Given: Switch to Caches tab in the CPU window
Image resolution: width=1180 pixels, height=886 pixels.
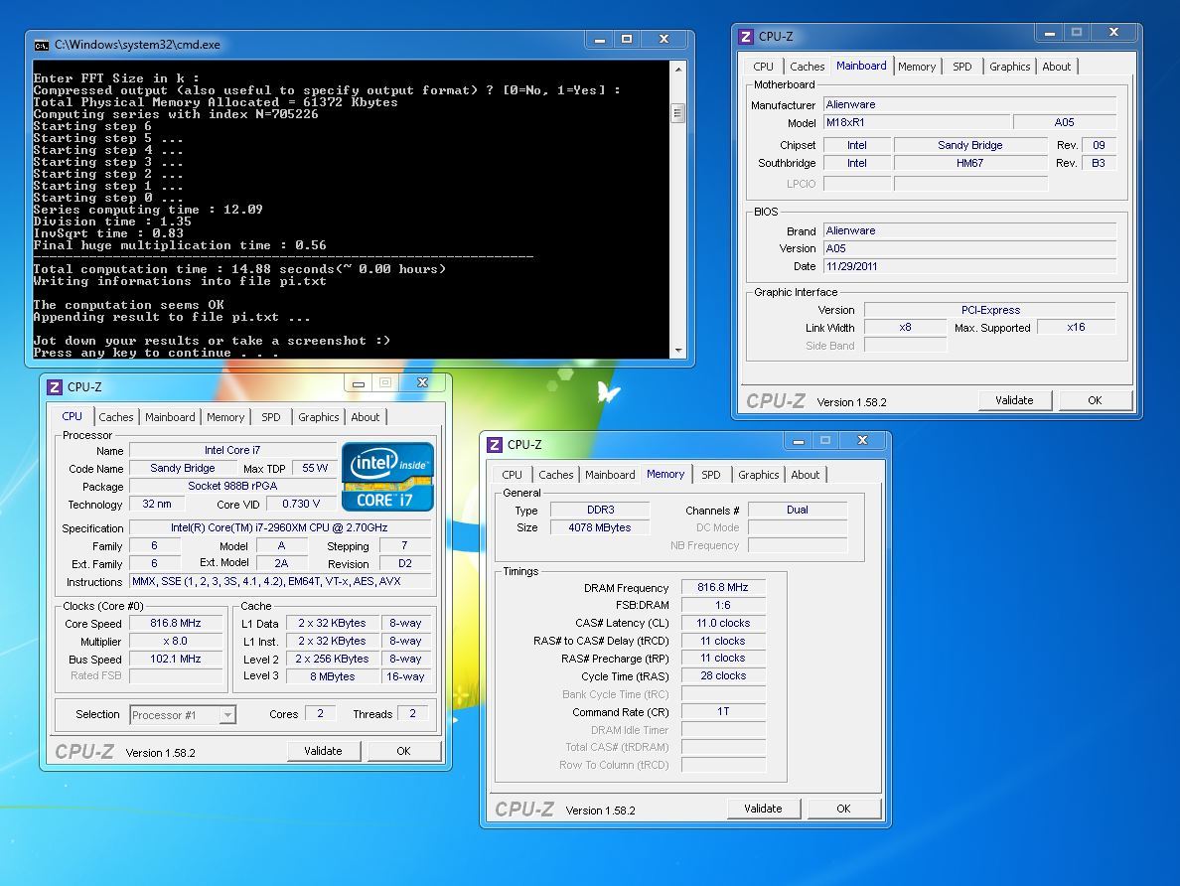Looking at the screenshot, I should pos(116,417).
